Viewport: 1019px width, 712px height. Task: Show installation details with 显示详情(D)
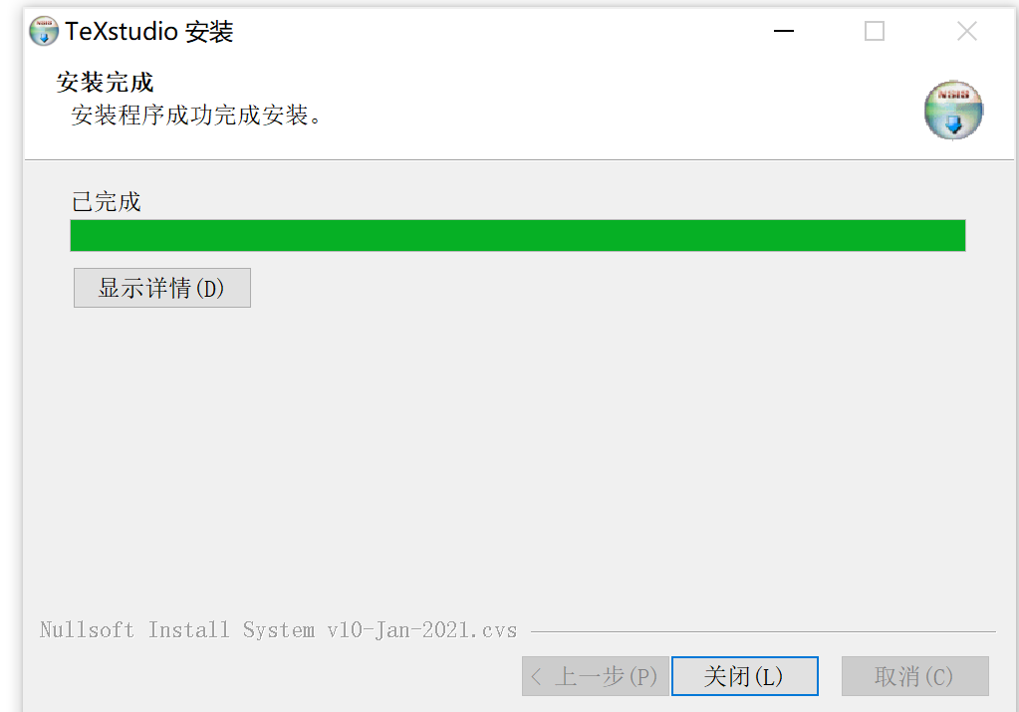(161, 288)
